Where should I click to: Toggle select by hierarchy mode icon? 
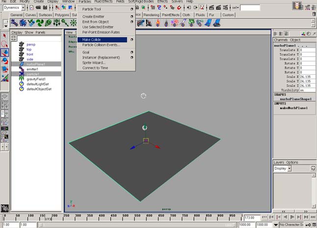tap(57, 8)
